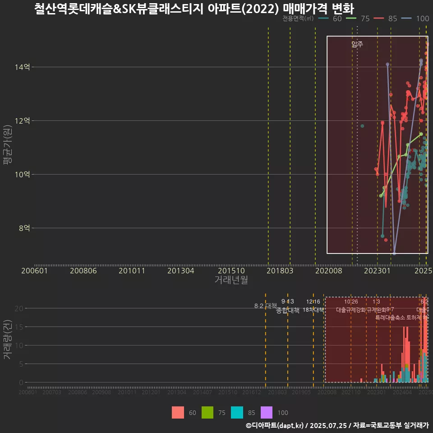Click the '입주' move-in marker label
This screenshot has width=433, height=433.
(x=357, y=44)
